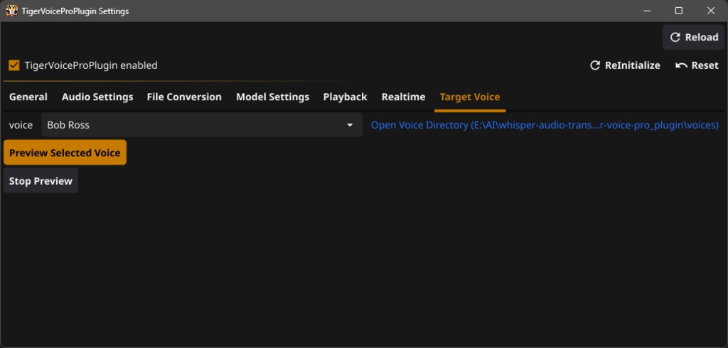This screenshot has height=348, width=728.
Task: Click Preview Selected Voice button
Action: click(x=65, y=153)
